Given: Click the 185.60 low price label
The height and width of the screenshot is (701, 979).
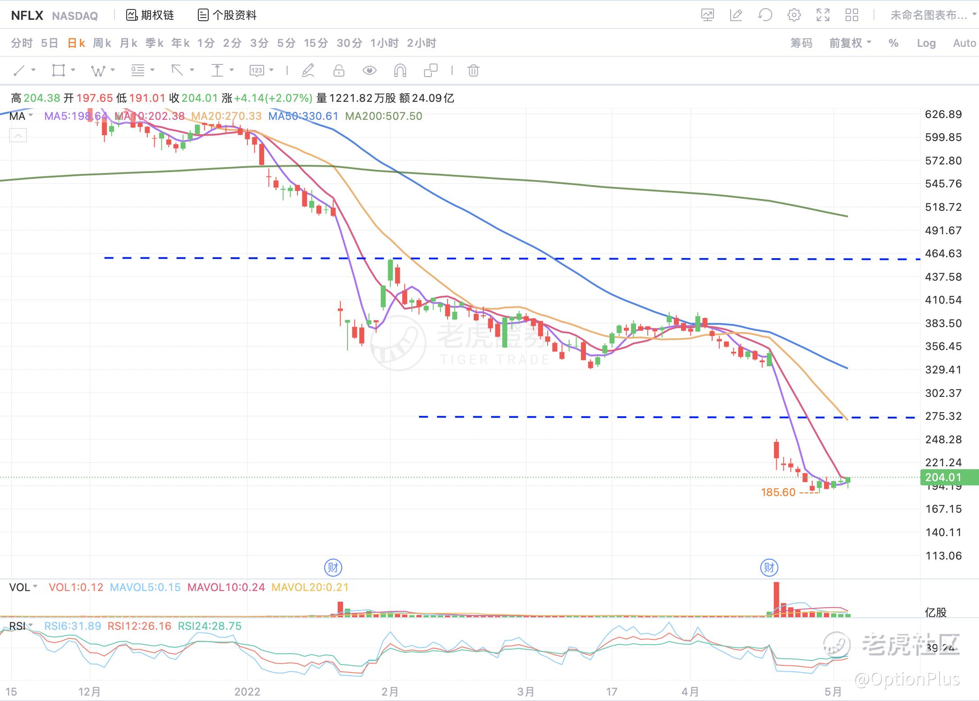Looking at the screenshot, I should (x=778, y=492).
